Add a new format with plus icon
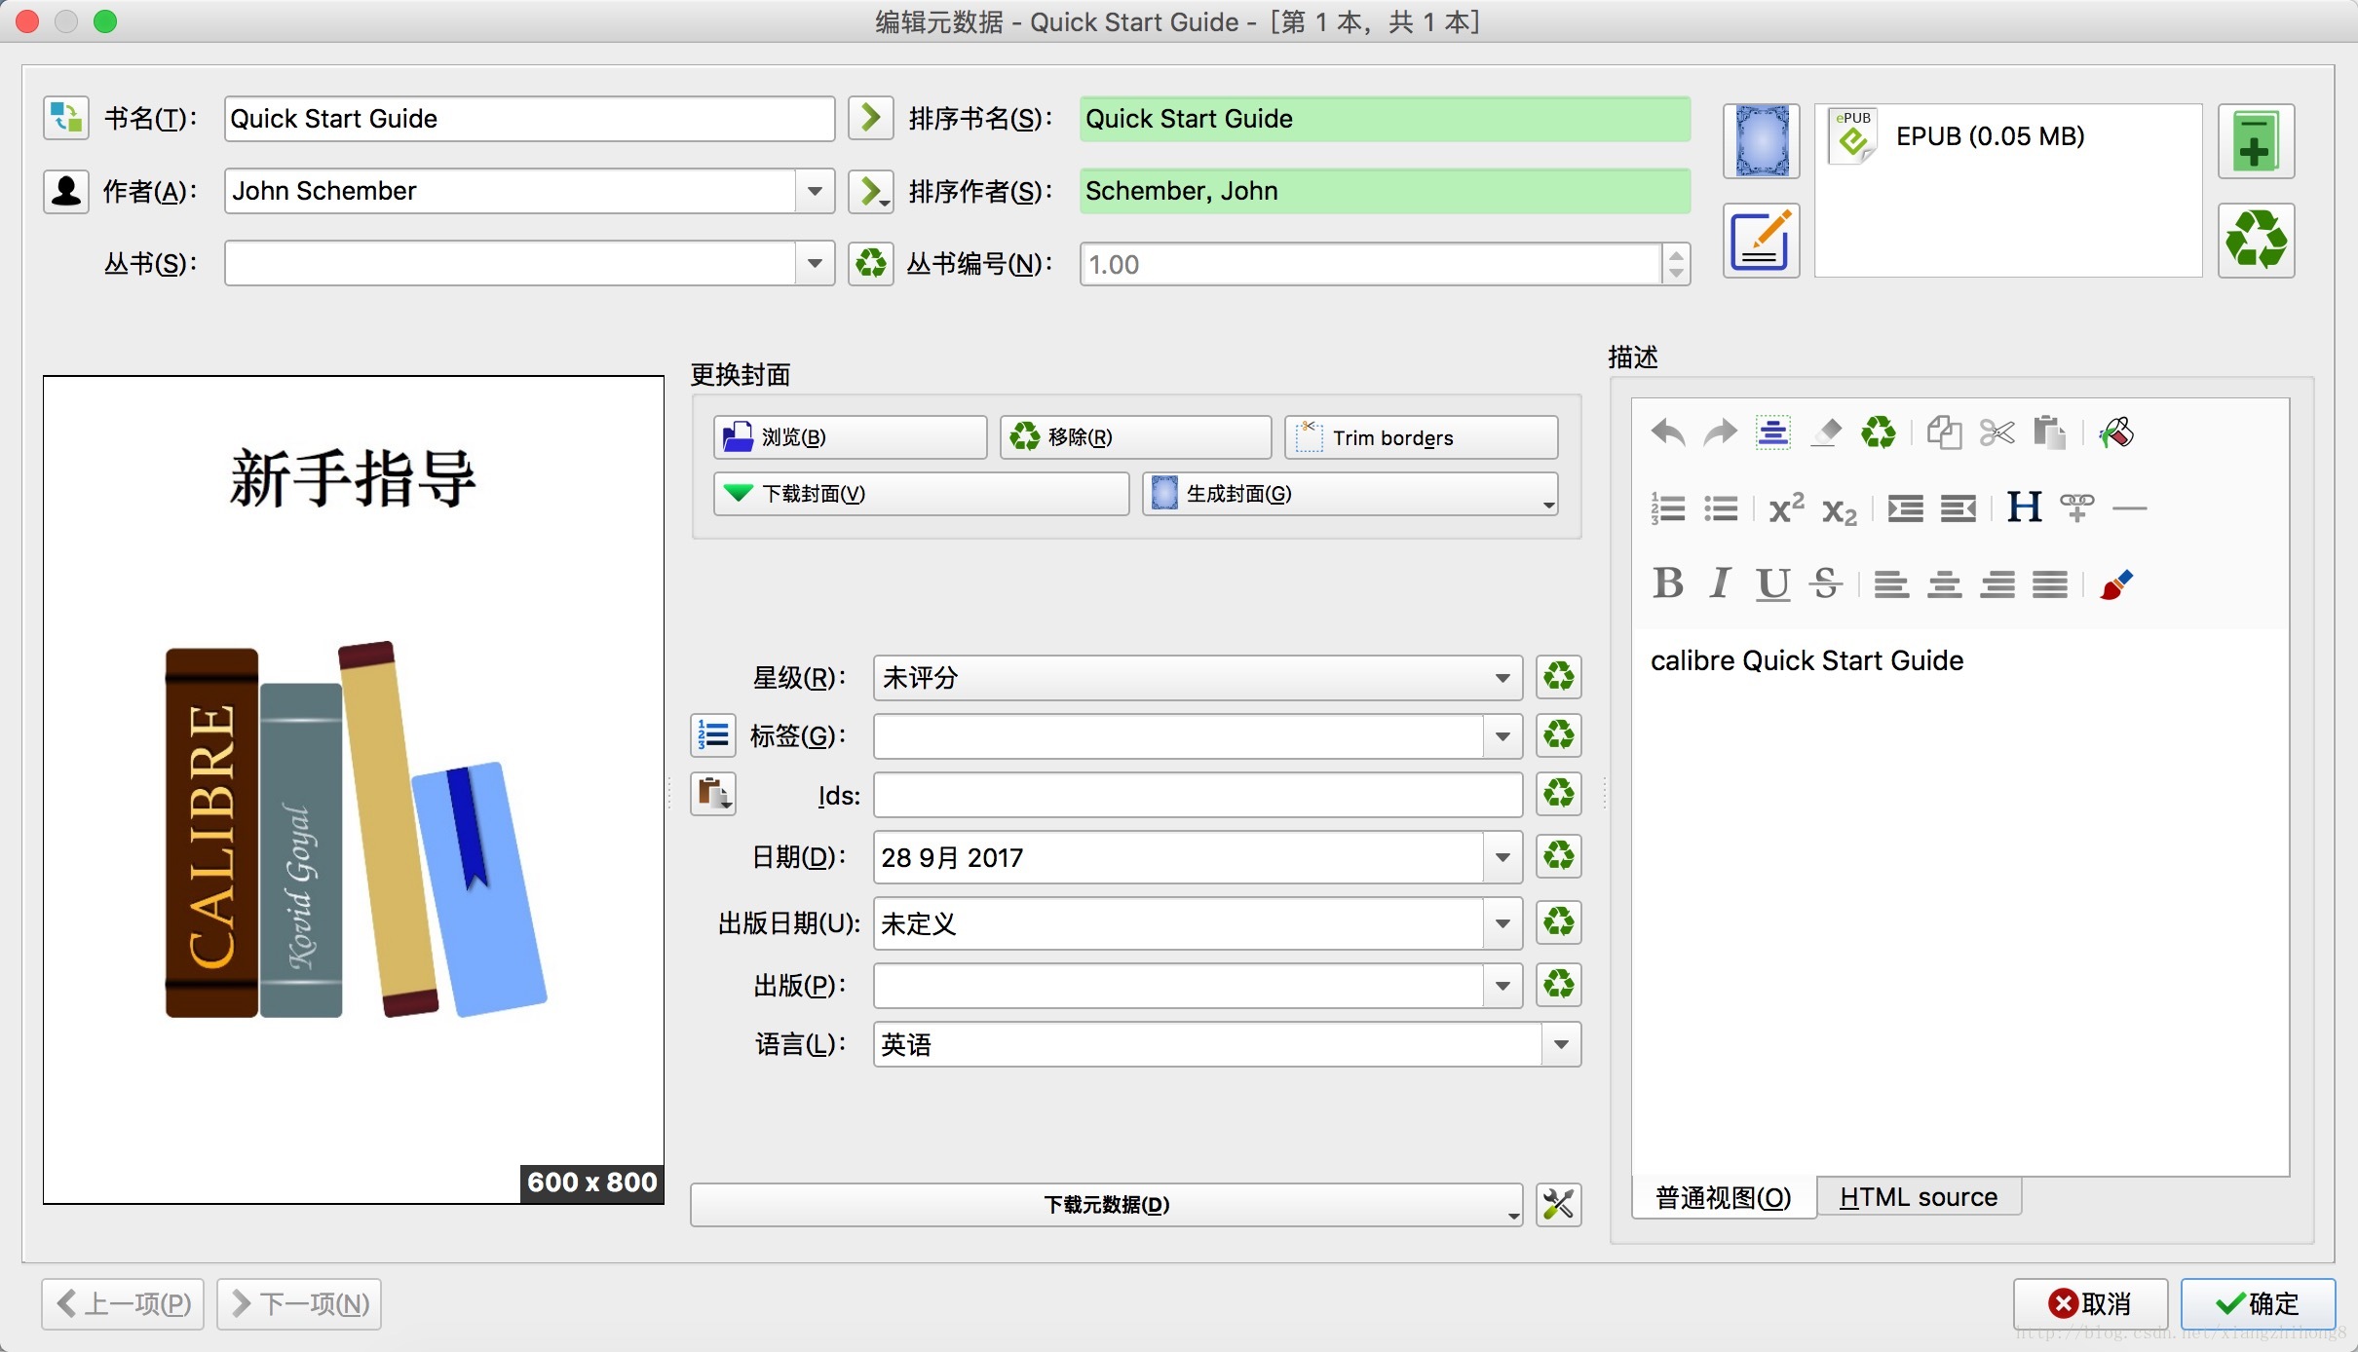This screenshot has width=2358, height=1352. pyautogui.click(x=2256, y=141)
